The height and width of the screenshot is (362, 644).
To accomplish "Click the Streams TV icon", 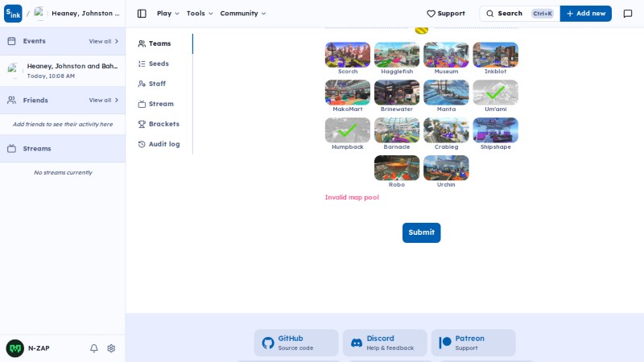I will [x=11, y=149].
